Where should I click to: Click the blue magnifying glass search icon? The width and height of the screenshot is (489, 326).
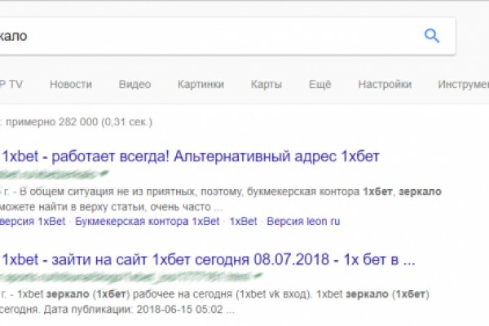431,35
